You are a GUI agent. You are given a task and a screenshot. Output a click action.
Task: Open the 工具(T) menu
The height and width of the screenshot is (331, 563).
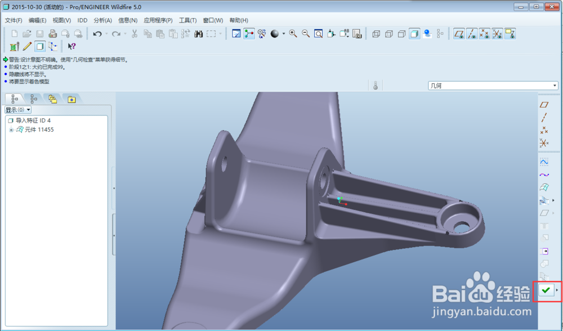(188, 20)
